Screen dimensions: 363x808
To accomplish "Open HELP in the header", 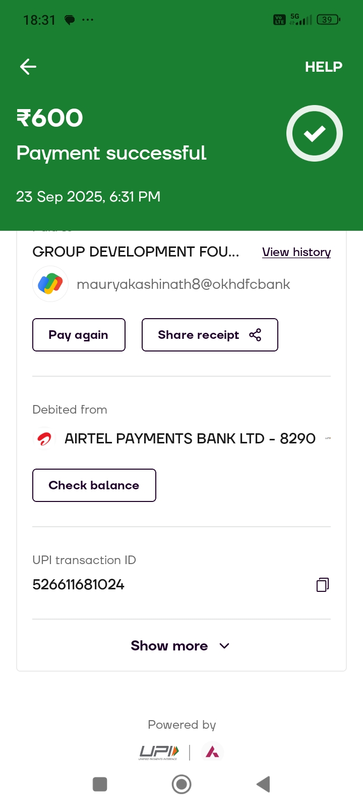I will [323, 67].
